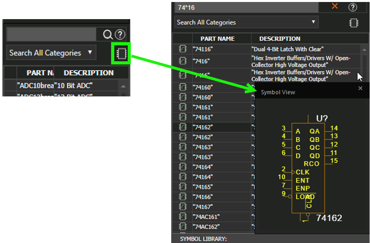Click the 74162 value label in Symbol View
Image resolution: width=370 pixels, height=243 pixels.
[329, 218]
